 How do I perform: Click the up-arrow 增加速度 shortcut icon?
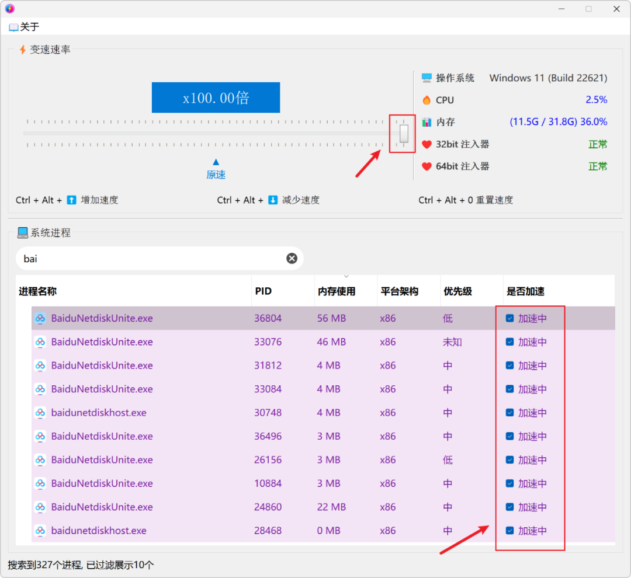coord(71,200)
